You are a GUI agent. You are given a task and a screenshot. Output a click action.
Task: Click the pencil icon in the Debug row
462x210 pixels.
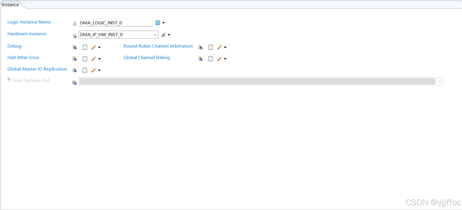tap(94, 47)
